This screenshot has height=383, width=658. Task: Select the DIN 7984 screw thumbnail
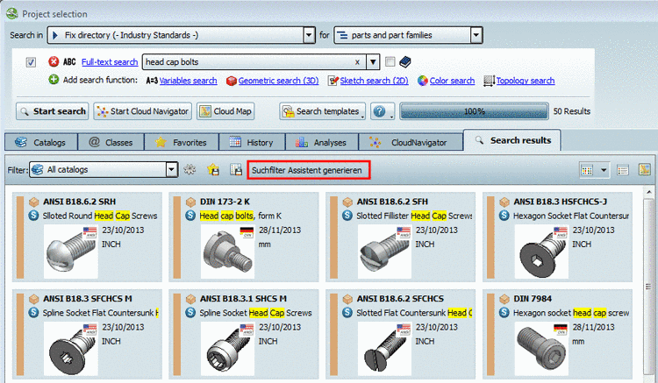pos(542,349)
